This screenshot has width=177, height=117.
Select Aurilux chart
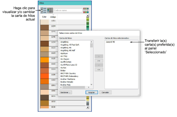tap(63, 68)
